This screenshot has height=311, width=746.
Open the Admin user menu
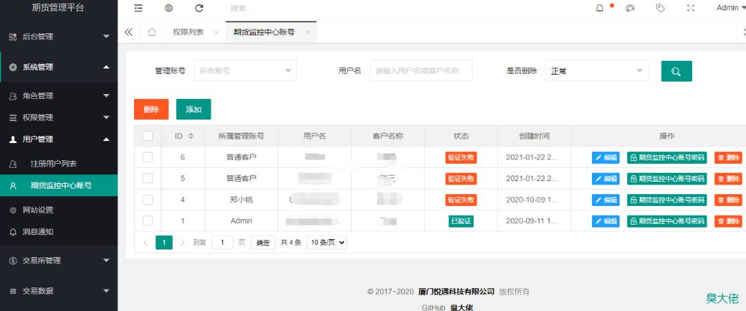[x=730, y=8]
